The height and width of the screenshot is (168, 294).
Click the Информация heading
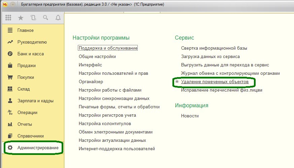pyautogui.click(x=192, y=106)
